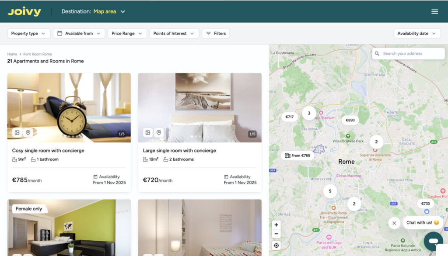Image resolution: width=448 pixels, height=256 pixels.
Task: Zoom in on the map
Action: click(276, 225)
